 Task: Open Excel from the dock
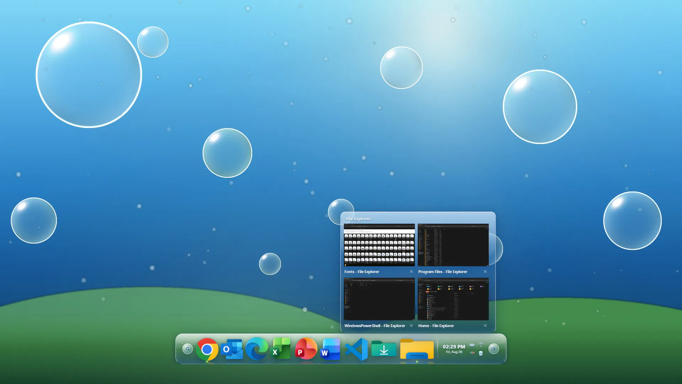point(281,348)
